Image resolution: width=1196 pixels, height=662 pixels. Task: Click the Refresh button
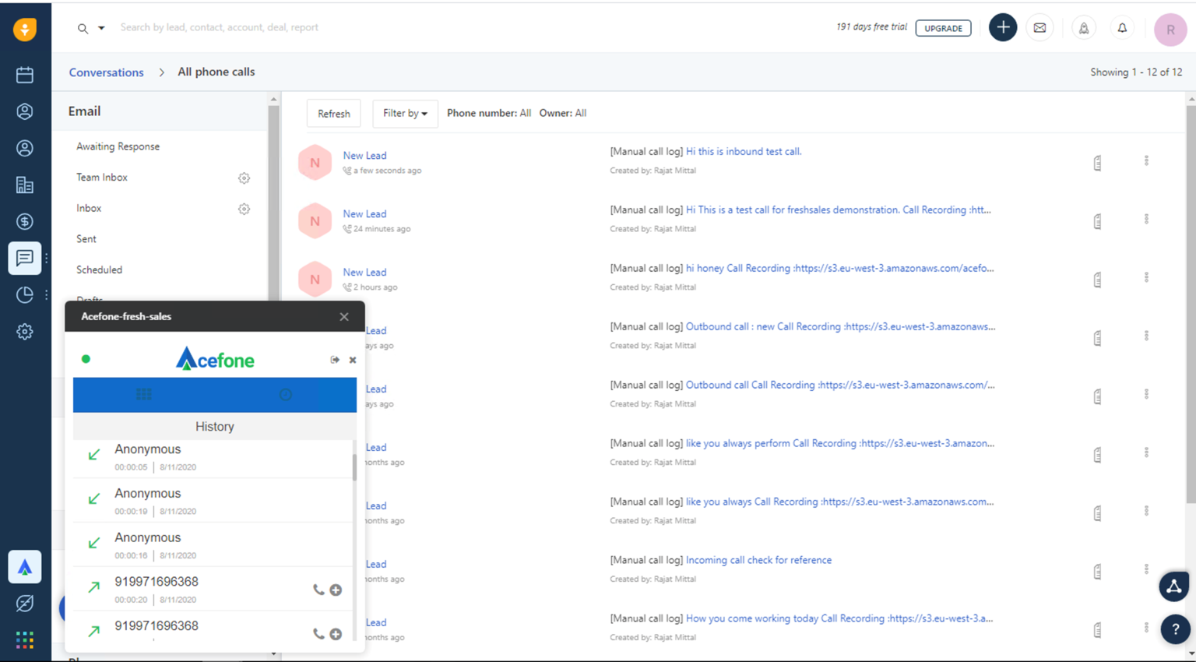(333, 113)
